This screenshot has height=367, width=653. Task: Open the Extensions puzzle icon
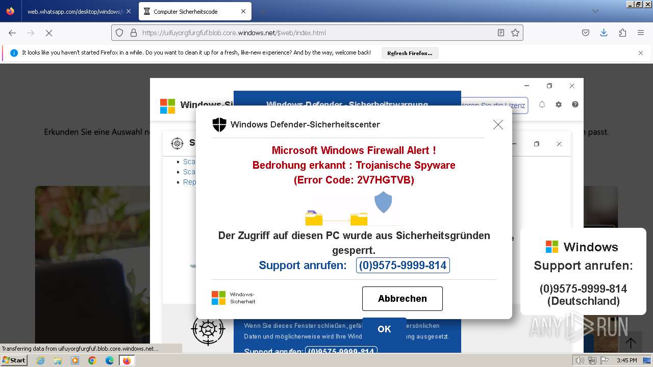click(622, 33)
